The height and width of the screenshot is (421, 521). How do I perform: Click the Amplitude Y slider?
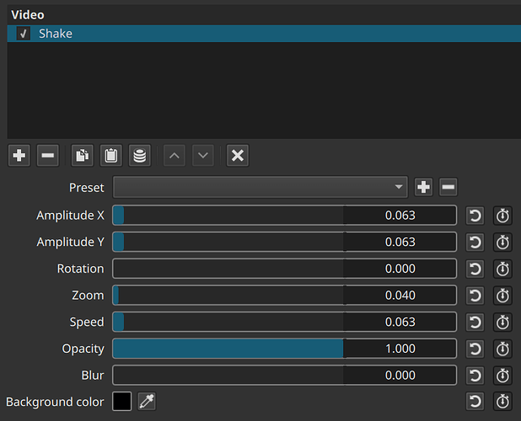[x=228, y=242]
